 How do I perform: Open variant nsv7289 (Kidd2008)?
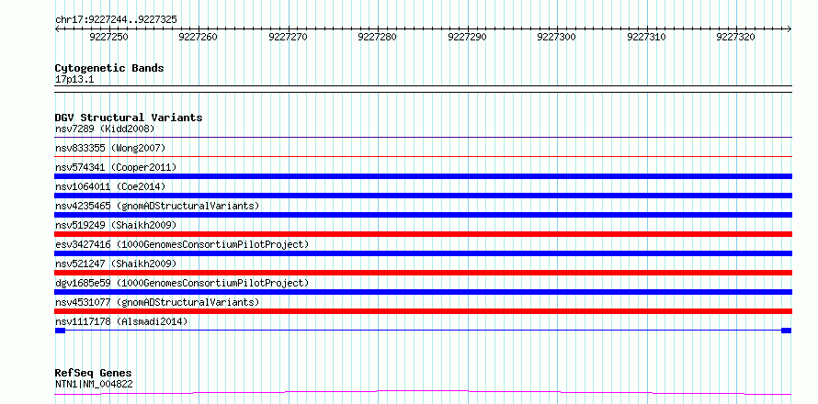pyautogui.click(x=105, y=129)
